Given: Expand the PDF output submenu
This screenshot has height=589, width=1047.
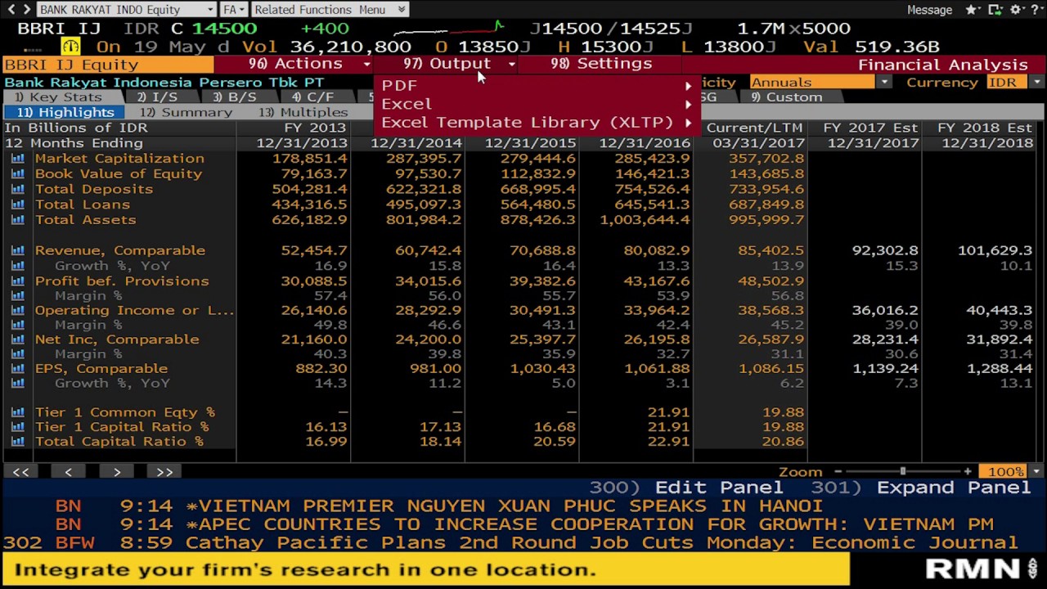Looking at the screenshot, I should click(x=537, y=85).
